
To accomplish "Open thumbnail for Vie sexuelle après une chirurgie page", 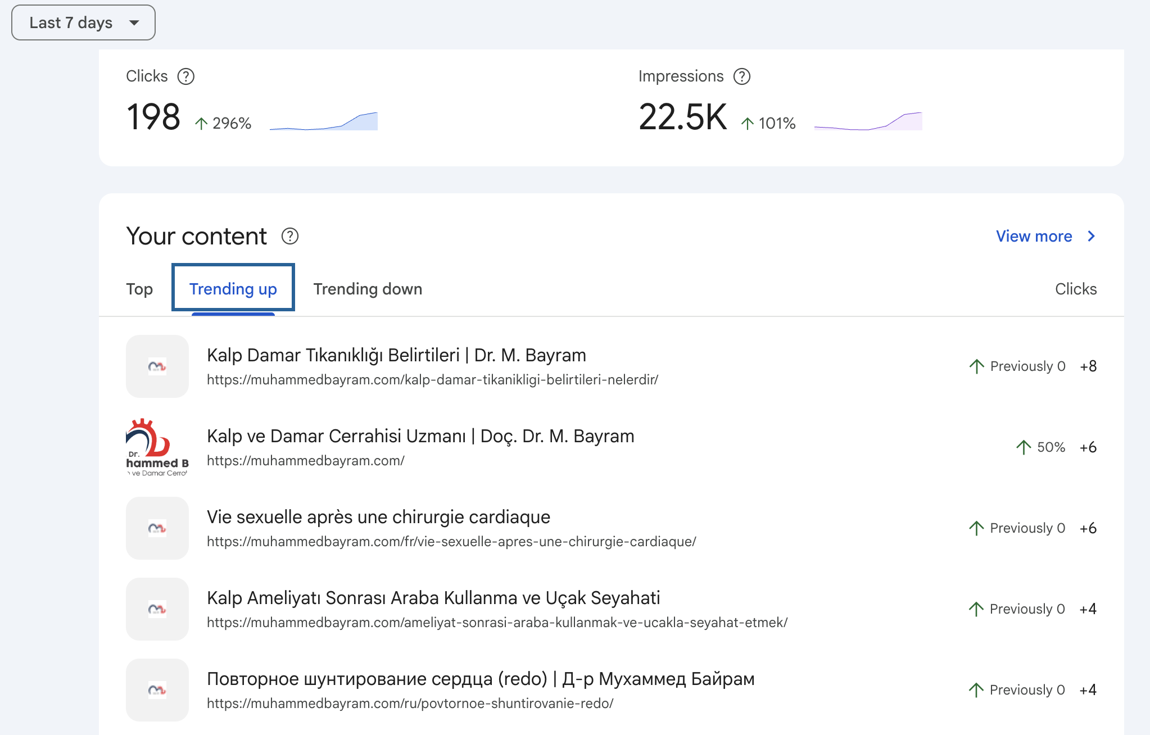I will point(157,528).
